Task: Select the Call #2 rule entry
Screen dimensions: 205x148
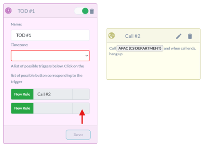Action: 53,94
